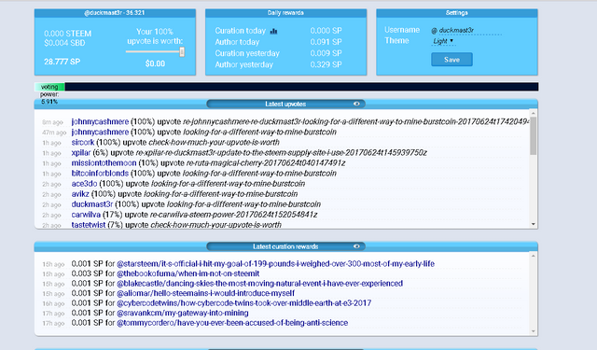Click the Daily rewards panel title

[x=285, y=12]
